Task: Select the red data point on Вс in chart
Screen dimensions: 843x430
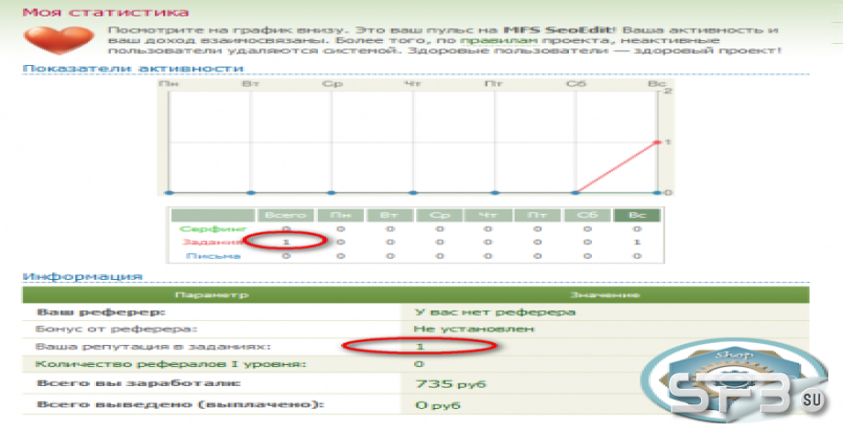Action: point(657,142)
